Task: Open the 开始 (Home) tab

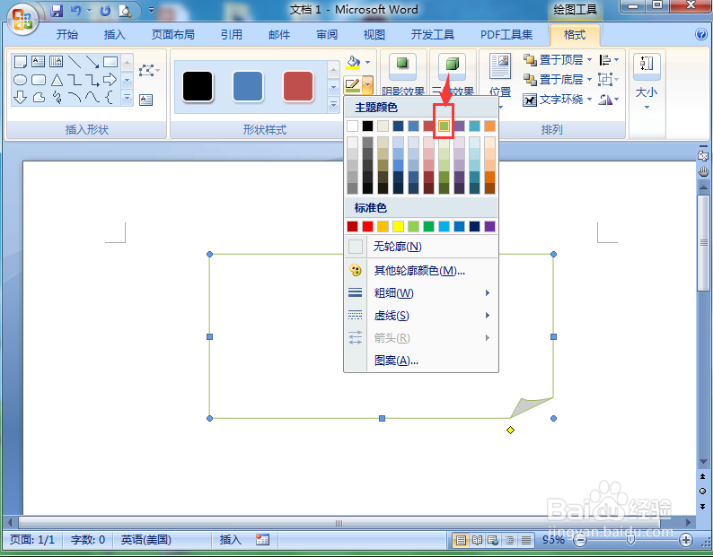Action: click(67, 34)
